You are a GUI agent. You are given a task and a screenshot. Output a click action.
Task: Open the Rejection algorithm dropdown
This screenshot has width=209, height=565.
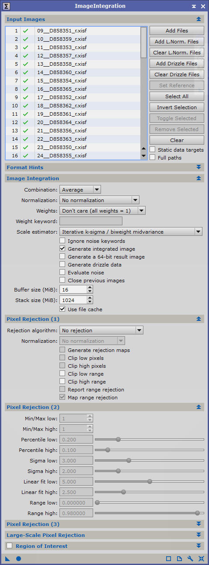pos(101,330)
